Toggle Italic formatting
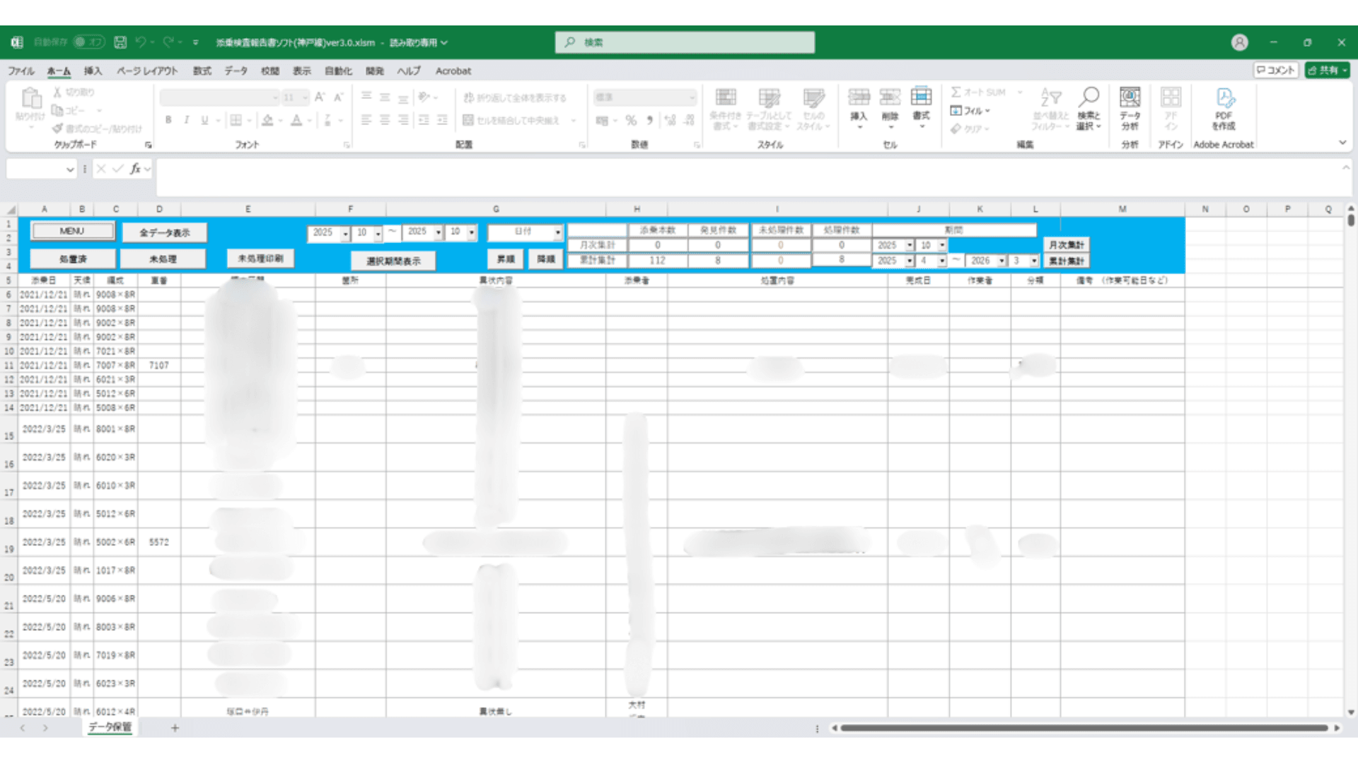1358x763 pixels. click(x=186, y=120)
